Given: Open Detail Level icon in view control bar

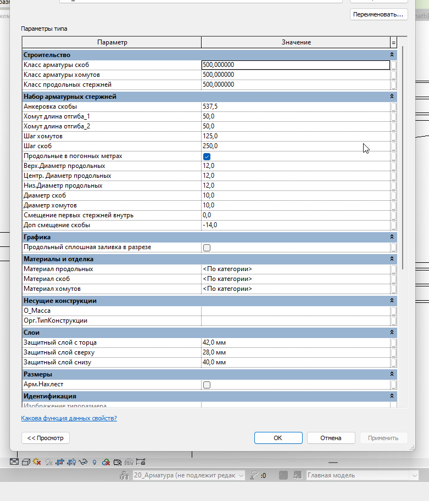Looking at the screenshot, I should tap(14, 461).
